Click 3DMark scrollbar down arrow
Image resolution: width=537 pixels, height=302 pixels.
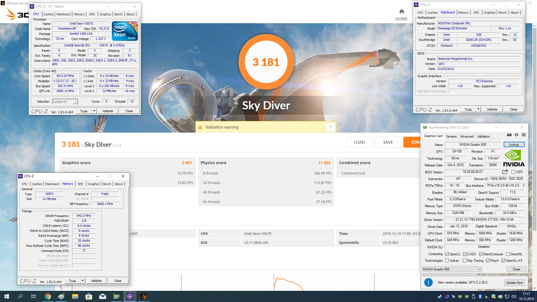tap(534, 288)
